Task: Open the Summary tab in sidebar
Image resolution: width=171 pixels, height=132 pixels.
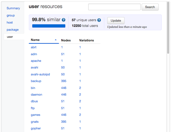Action: click(x=13, y=8)
